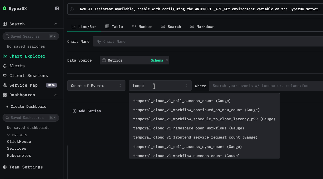Select the Alerts bell icon
The image size is (323, 179).
[5, 66]
